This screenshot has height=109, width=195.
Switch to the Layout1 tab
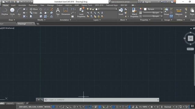click(x=10, y=103)
